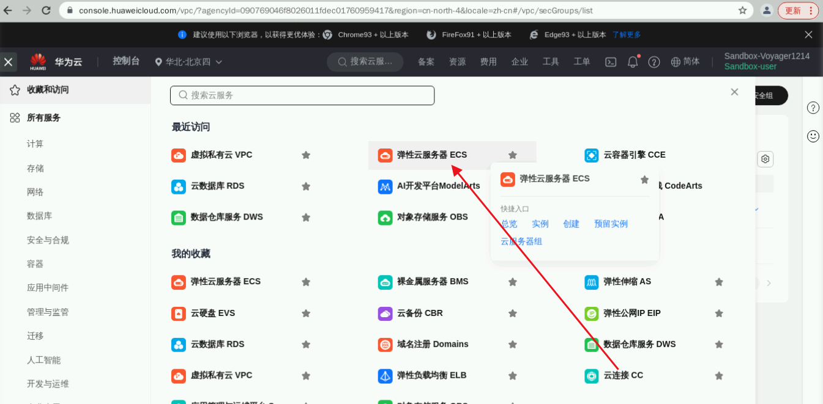Click 总览 shortcut in ECS popup

(x=509, y=224)
